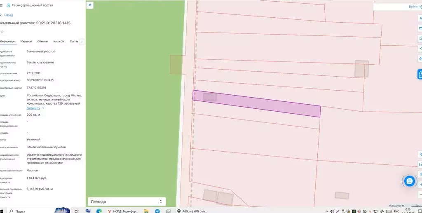Click the print map icon
The height and width of the screenshot is (213, 422).
(420, 59)
